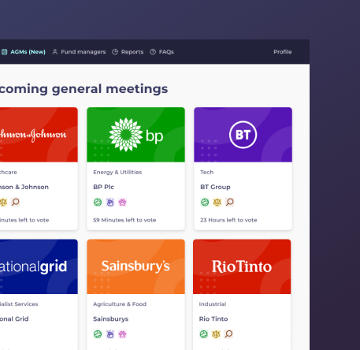This screenshot has height=350, width=360.
Task: Click the pie chart icon beside Reports
Action: click(115, 52)
